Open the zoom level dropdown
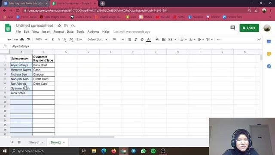This screenshot has height=155, width=275. [41, 40]
